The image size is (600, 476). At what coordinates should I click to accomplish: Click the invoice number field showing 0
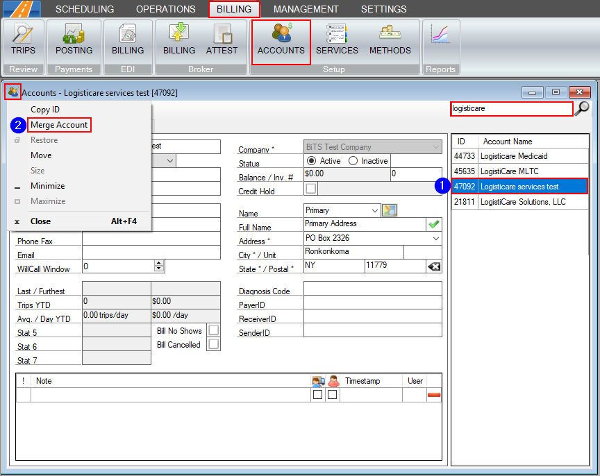click(417, 174)
